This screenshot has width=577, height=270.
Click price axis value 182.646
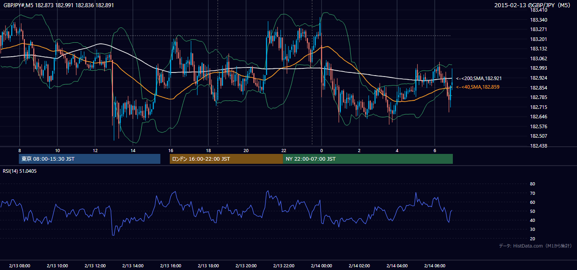pos(538,117)
